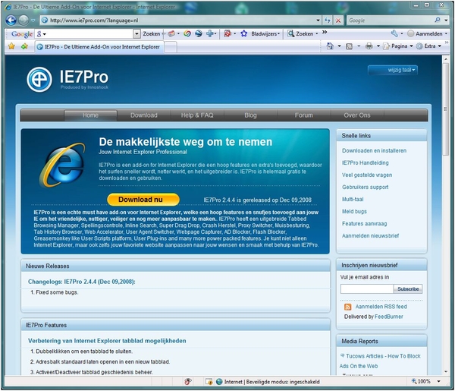Show more toolbar buttons via double chevron
The height and width of the screenshot is (391, 455).
point(325,32)
